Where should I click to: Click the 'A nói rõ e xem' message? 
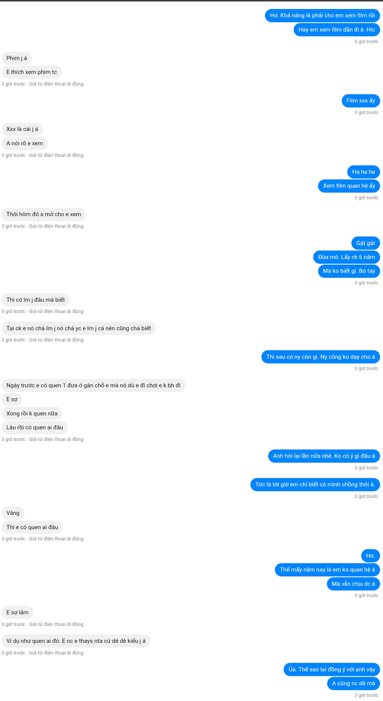tap(25, 143)
